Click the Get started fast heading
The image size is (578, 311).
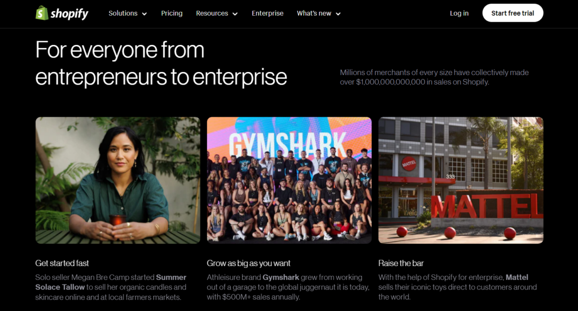click(x=62, y=263)
